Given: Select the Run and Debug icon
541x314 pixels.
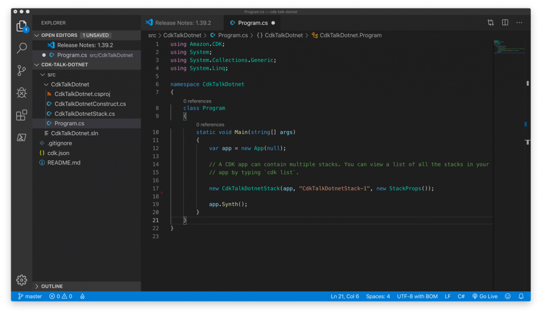Looking at the screenshot, I should tap(21, 93).
